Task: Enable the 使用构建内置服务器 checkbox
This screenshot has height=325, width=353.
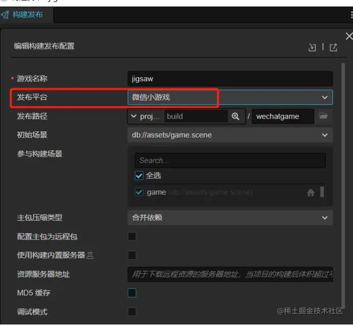Action: pyautogui.click(x=132, y=255)
